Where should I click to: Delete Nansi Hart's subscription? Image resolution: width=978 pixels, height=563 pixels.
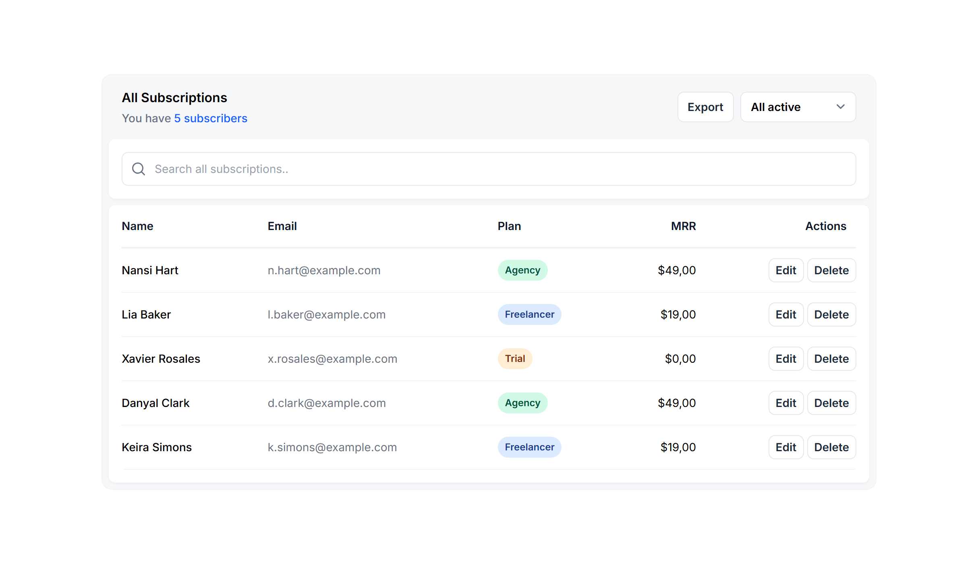[x=831, y=270]
